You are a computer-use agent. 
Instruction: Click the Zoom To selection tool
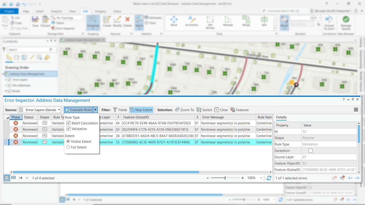184,110
